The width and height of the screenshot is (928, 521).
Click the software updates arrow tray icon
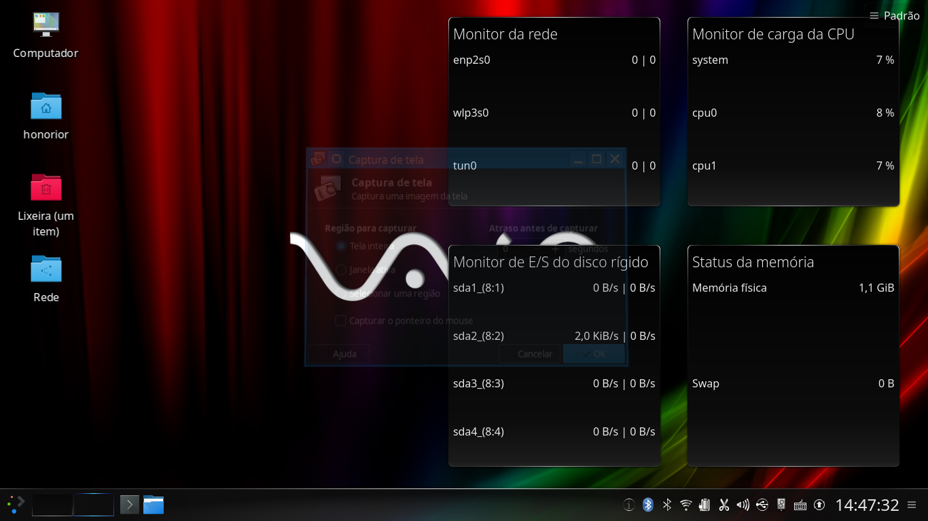[819, 505]
